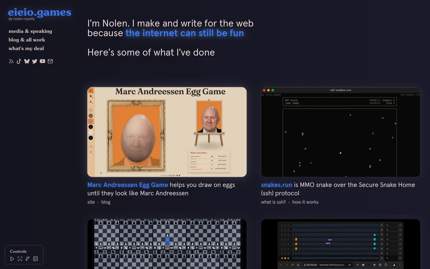
Task: Click the Marc Andreessen Egg Game thumbnail
Action: tap(167, 132)
